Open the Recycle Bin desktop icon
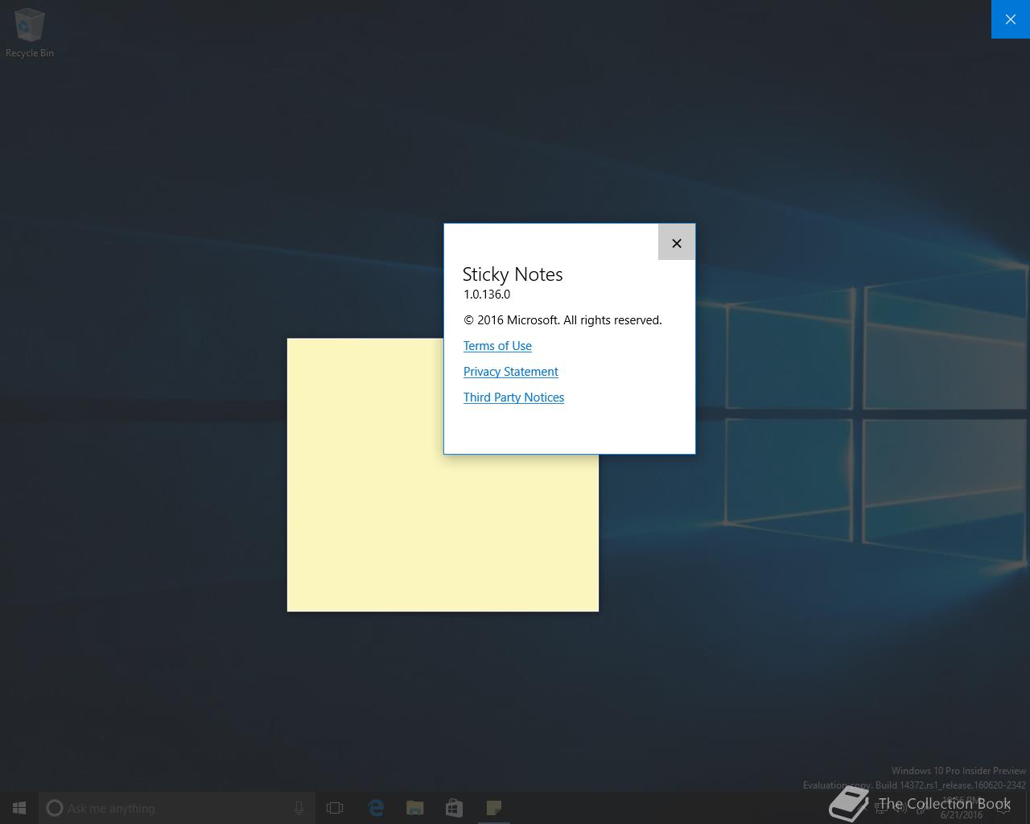 click(30, 34)
